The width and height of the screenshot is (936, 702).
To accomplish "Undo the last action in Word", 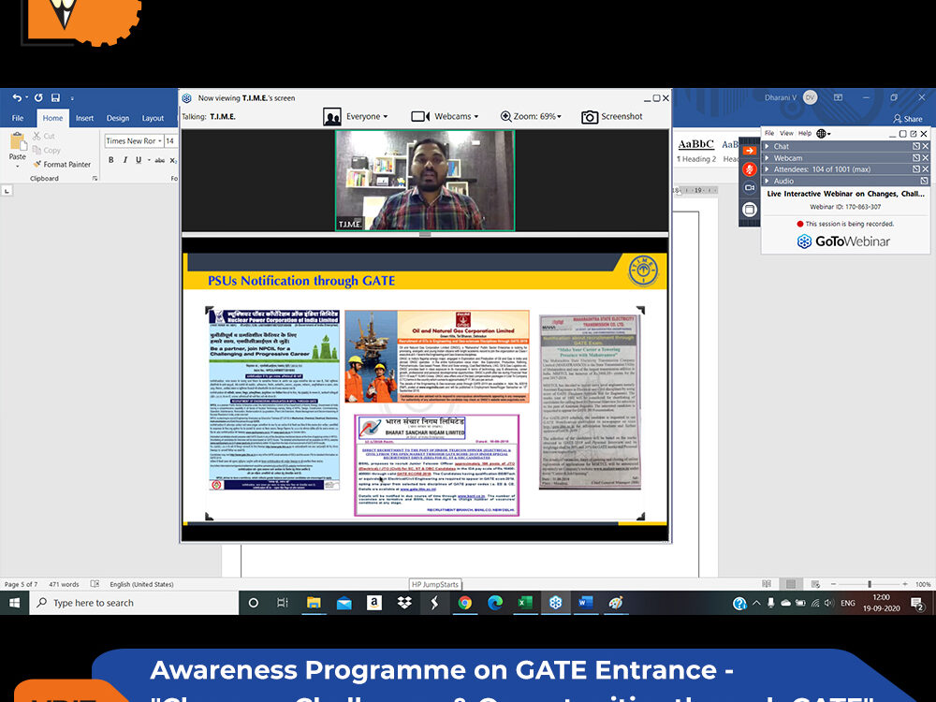I will click(x=17, y=97).
